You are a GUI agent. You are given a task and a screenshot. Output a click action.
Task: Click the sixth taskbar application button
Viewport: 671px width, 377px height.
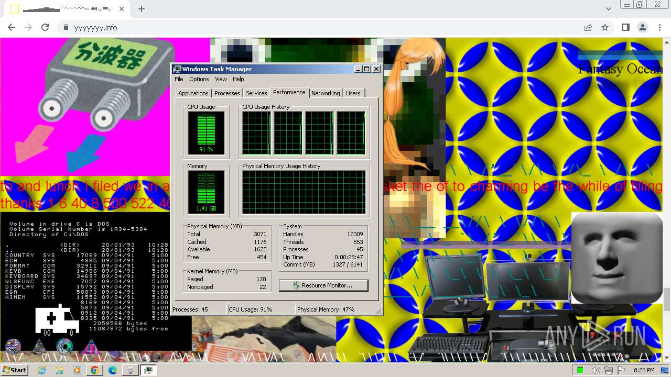tap(131, 370)
